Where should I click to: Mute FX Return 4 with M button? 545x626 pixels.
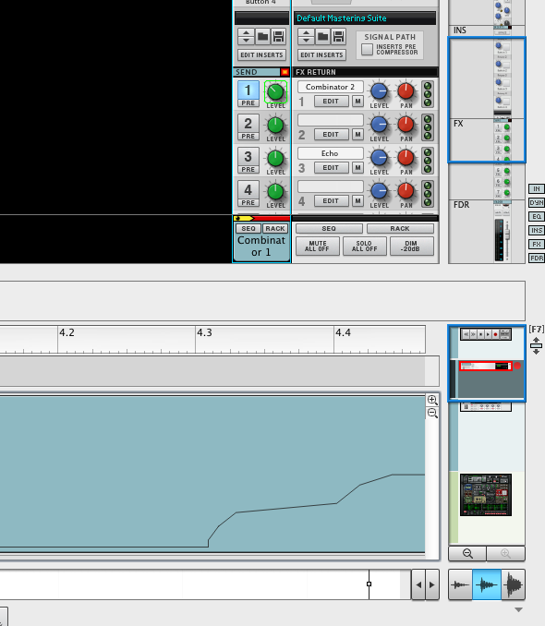pos(357,200)
